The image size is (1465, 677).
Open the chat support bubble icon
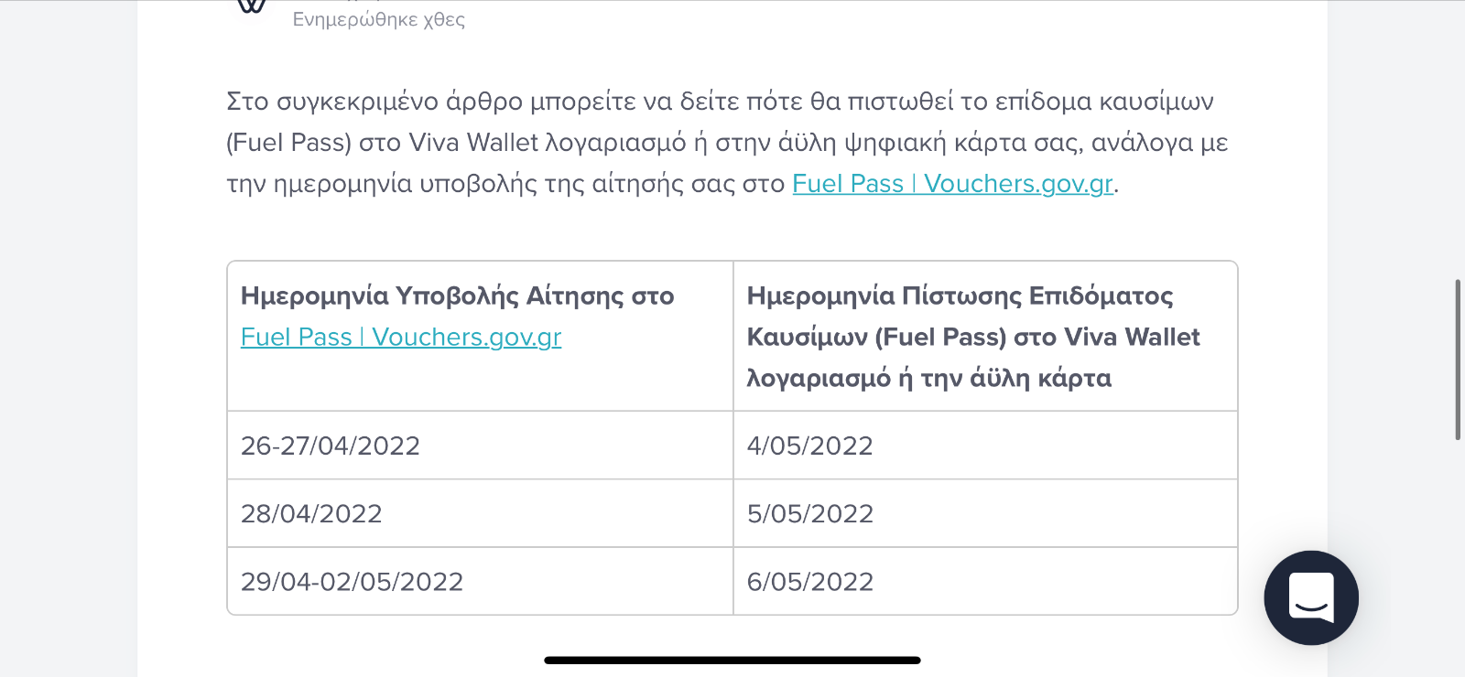click(x=1311, y=597)
